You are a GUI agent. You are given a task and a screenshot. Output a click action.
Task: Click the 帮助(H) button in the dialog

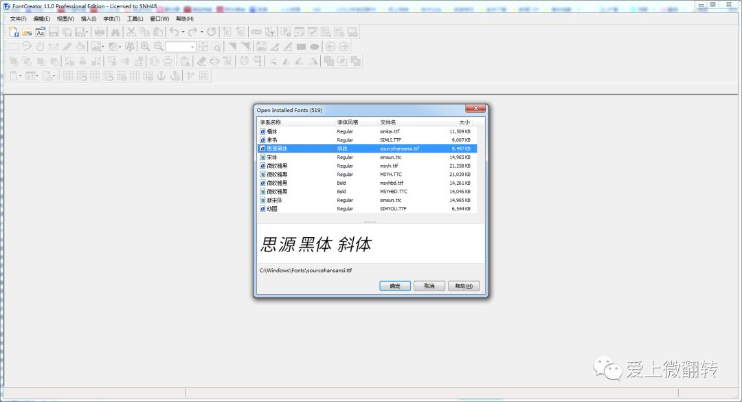pyautogui.click(x=464, y=286)
